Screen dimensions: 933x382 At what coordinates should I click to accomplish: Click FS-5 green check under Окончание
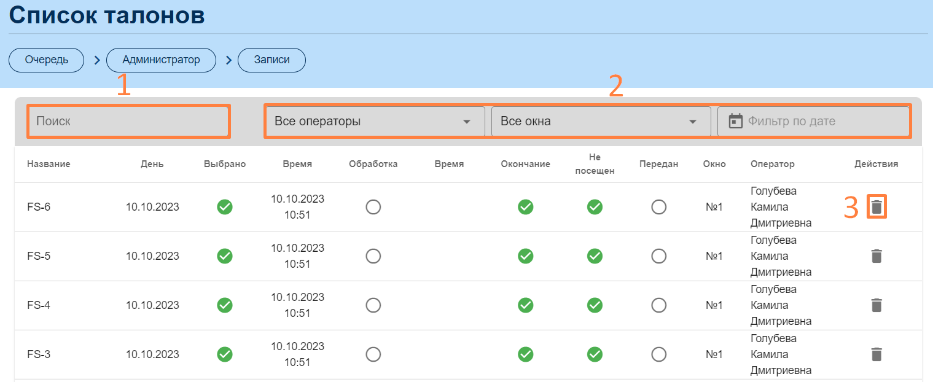click(525, 256)
